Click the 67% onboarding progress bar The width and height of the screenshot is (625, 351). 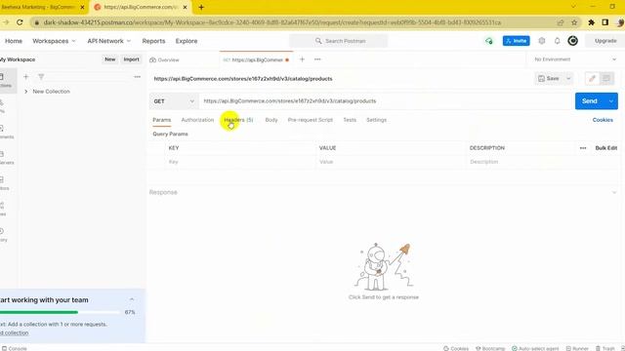pyautogui.click(x=60, y=312)
